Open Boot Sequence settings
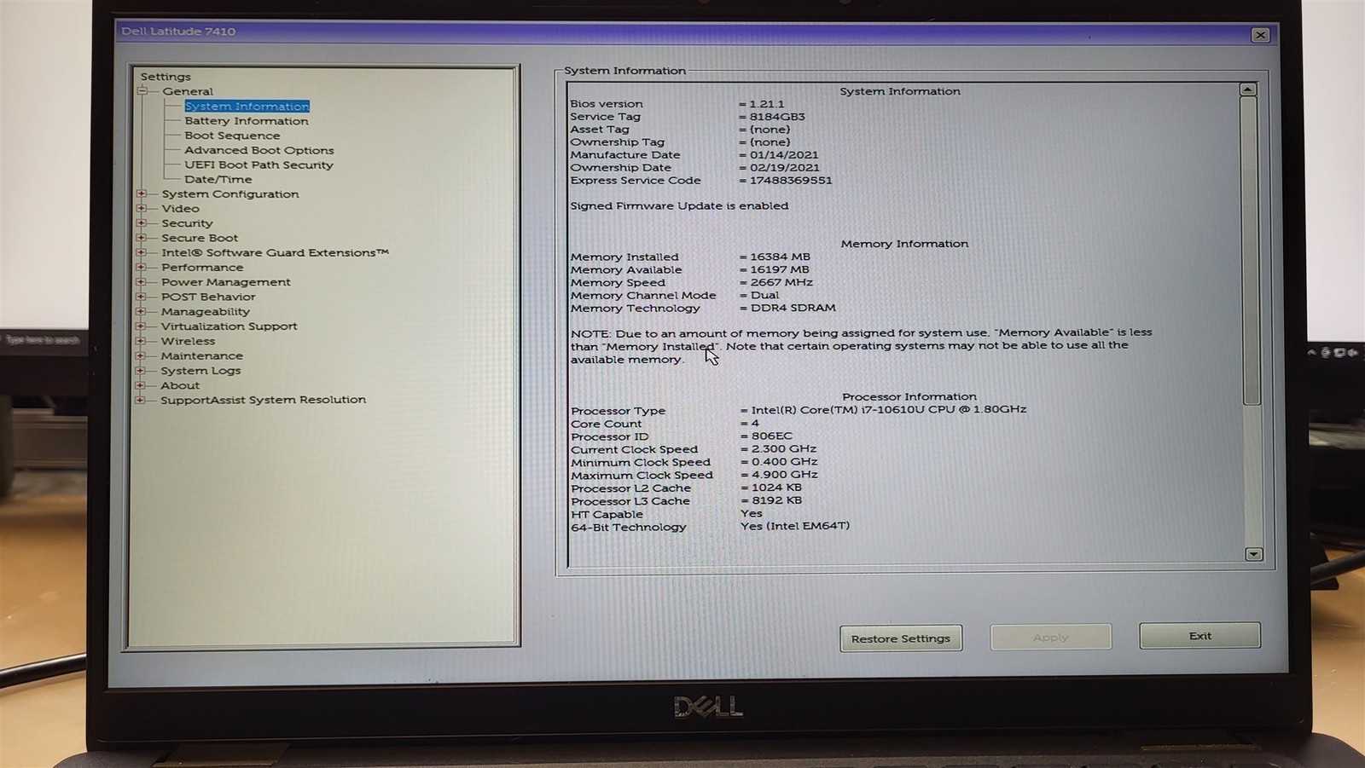The height and width of the screenshot is (768, 1365). [x=232, y=136]
